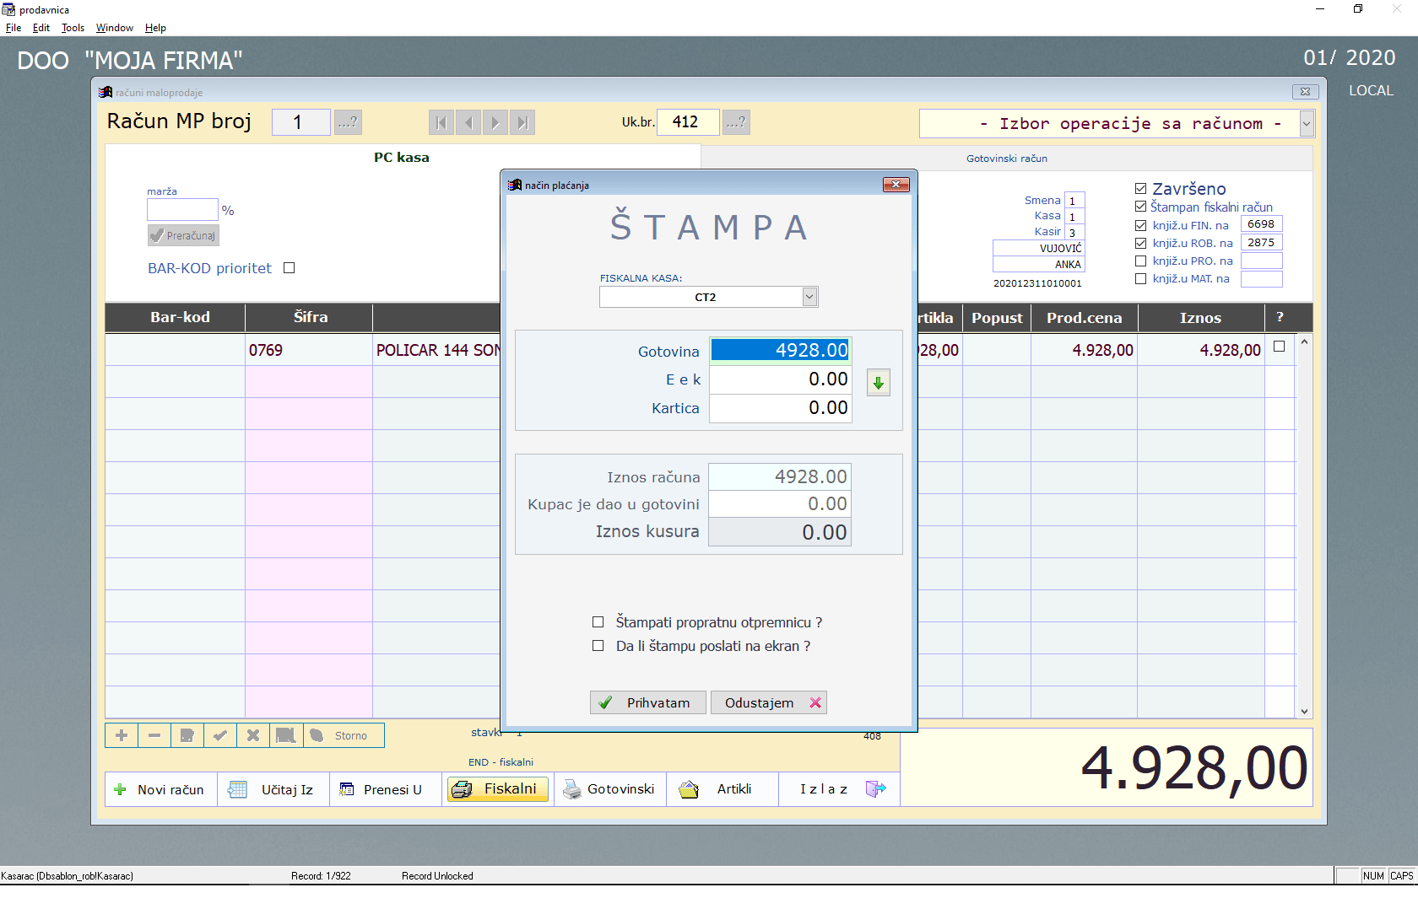
Task: Click the Šifra cell 0769
Action: pyautogui.click(x=309, y=350)
